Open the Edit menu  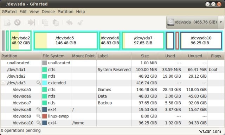23,12
